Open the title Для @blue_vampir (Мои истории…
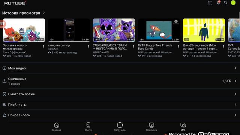This screenshot has width=240, height=135. pyautogui.click(x=200, y=47)
